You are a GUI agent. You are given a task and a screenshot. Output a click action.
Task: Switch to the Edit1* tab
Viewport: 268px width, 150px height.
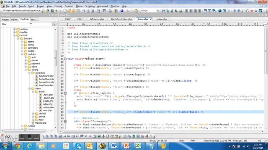pyautogui.click(x=80, y=19)
